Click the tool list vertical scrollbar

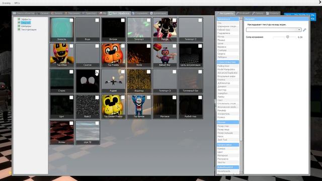[241, 80]
